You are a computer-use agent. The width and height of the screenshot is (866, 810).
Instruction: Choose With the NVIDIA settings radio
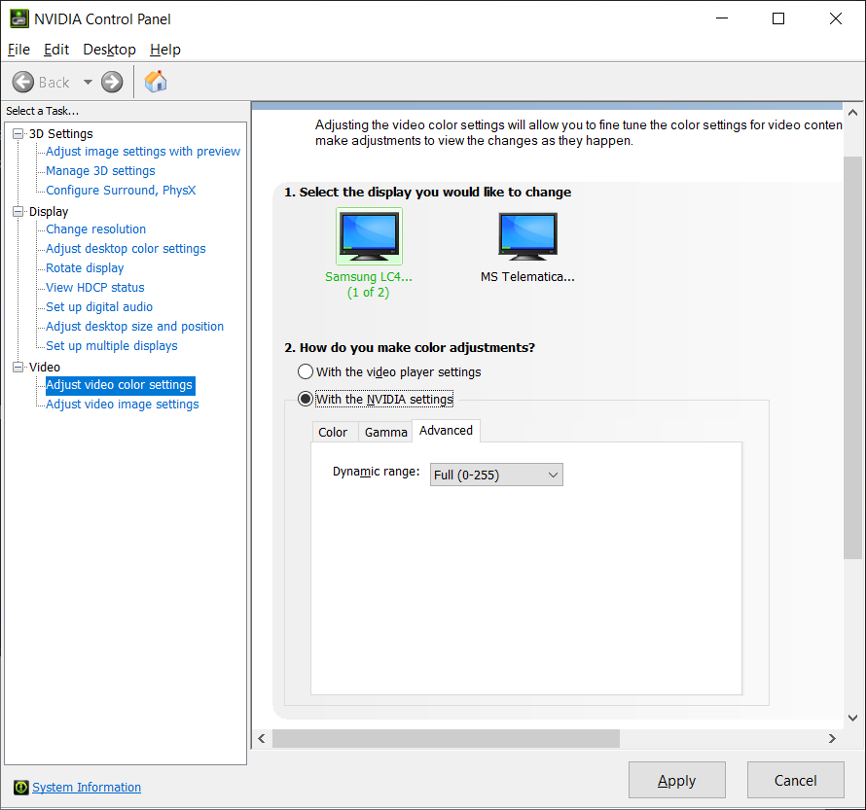(x=306, y=399)
